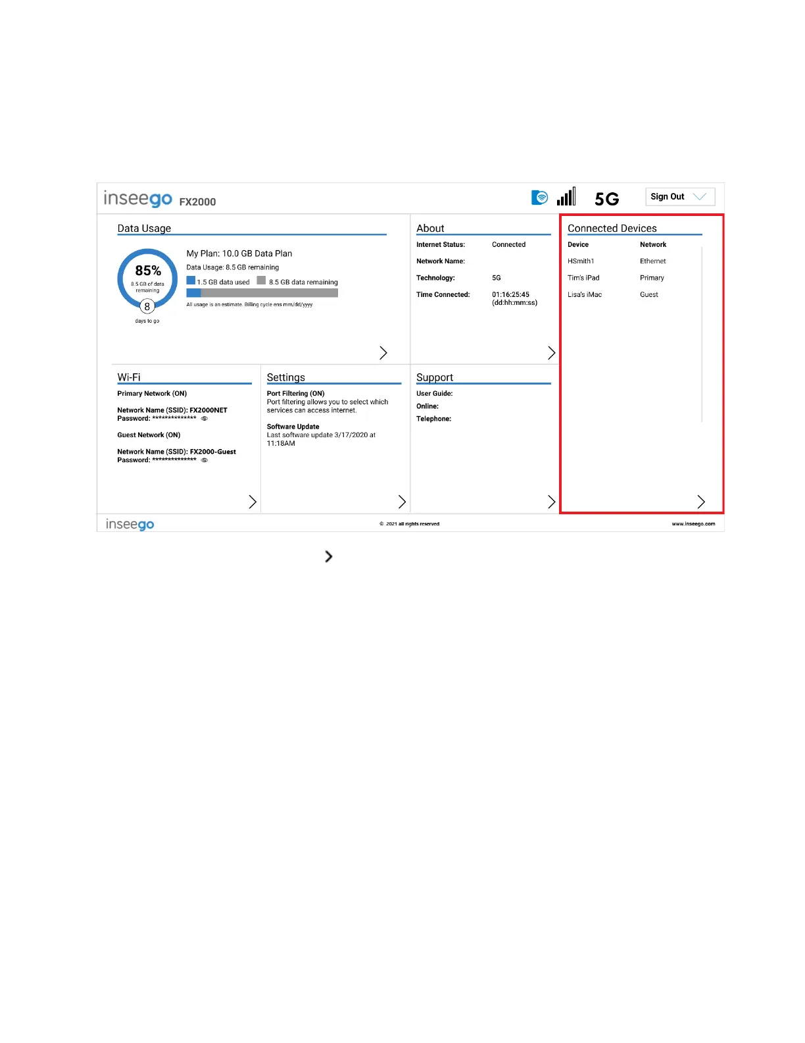Screen dimensions: 805x1043
Task: Click Primary Network (ON) label
Action: tap(152, 394)
